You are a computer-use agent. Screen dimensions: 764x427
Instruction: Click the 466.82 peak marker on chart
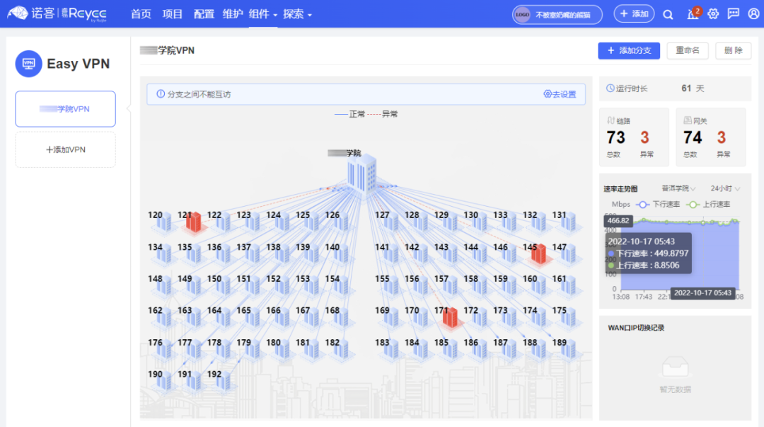(x=618, y=220)
